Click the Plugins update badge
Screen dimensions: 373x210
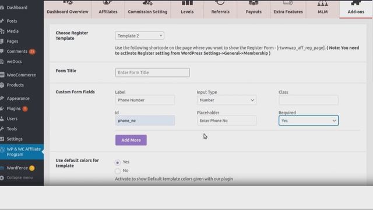coord(25,109)
